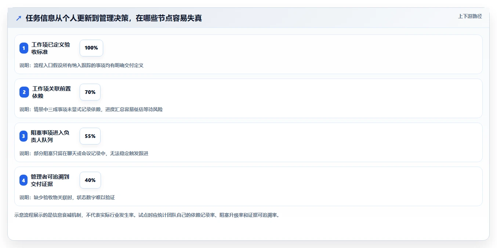The height and width of the screenshot is (248, 497).
Task: Click the 工作项关联前置依赖 step title
Action: click(51, 92)
